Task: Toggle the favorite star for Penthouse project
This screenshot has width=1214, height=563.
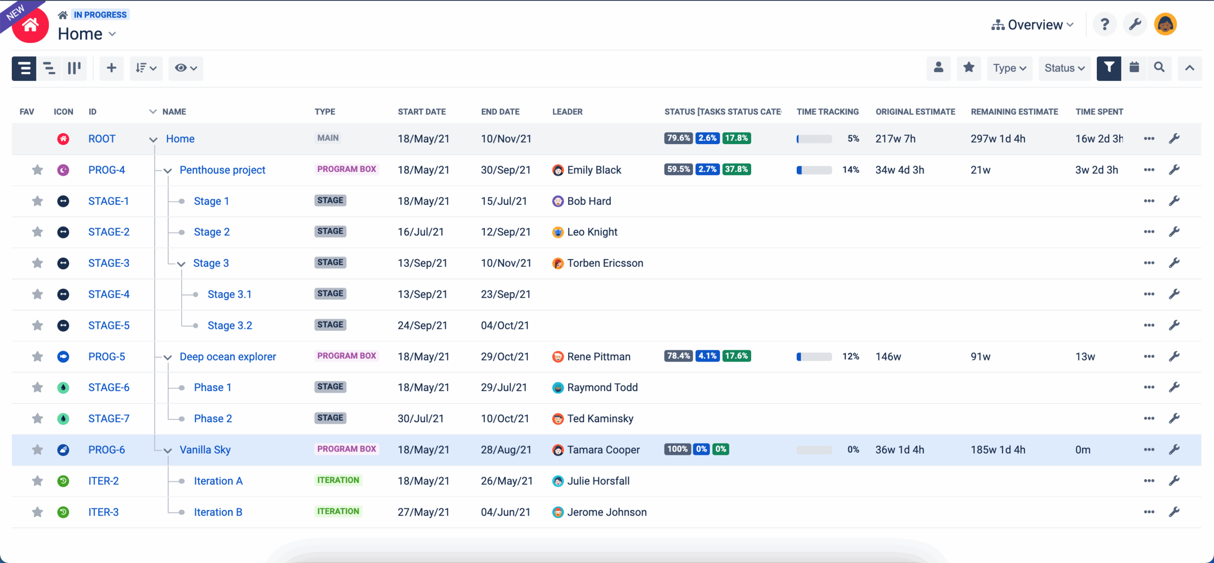Action: coord(37,170)
